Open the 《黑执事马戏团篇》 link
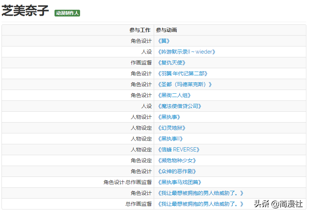 coord(179,183)
